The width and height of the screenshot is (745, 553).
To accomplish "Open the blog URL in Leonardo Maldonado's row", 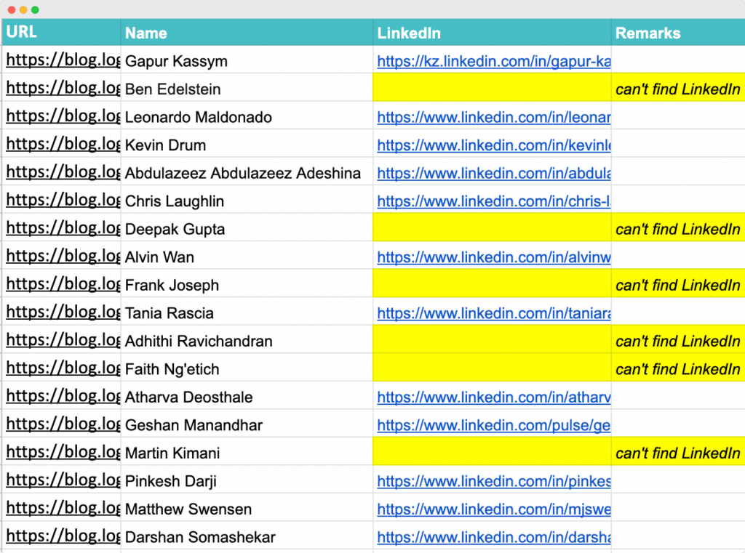I will tap(63, 116).
